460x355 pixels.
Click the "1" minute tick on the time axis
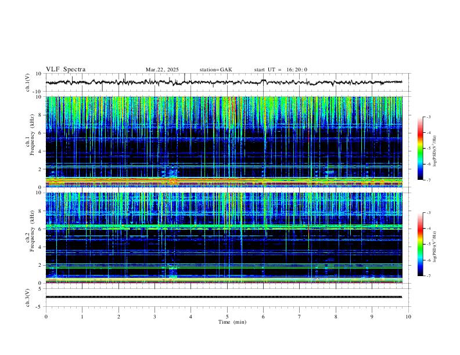coord(82,317)
